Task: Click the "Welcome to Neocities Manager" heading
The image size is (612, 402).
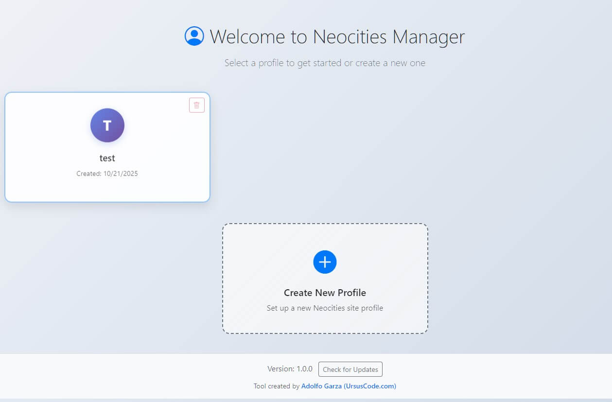Action: pos(337,37)
